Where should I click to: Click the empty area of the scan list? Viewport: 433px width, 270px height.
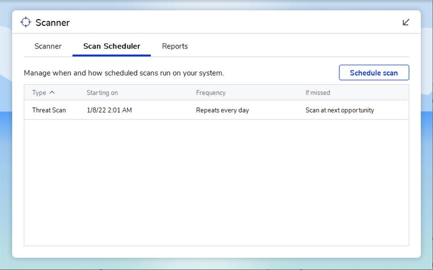(x=216, y=185)
